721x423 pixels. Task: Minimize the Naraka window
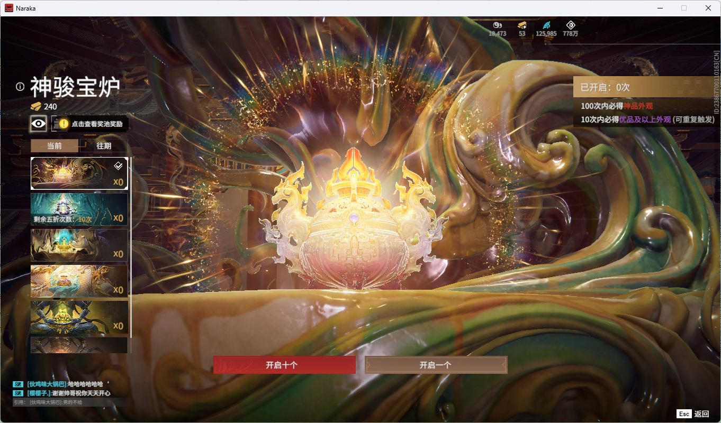point(660,8)
